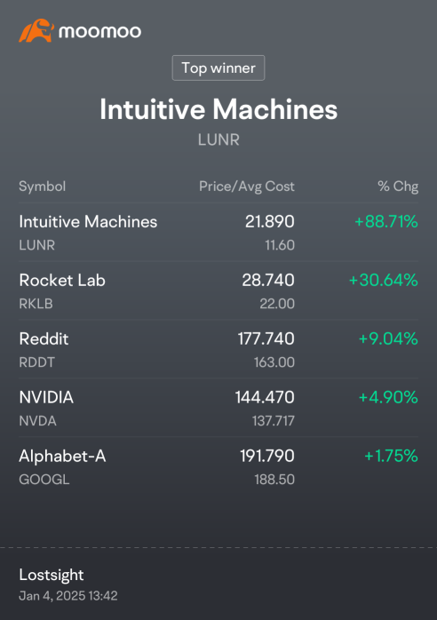Click the moomoo bull logo icon
The image size is (437, 620).
pyautogui.click(x=36, y=30)
